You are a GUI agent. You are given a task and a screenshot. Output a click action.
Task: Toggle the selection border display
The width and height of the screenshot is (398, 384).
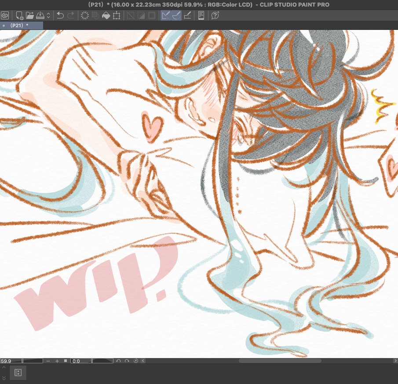(152, 15)
